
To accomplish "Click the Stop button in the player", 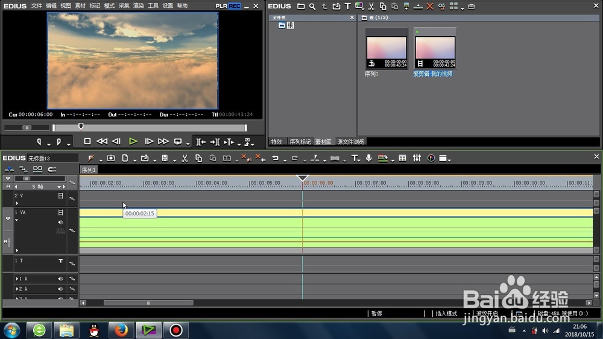I will click(87, 142).
